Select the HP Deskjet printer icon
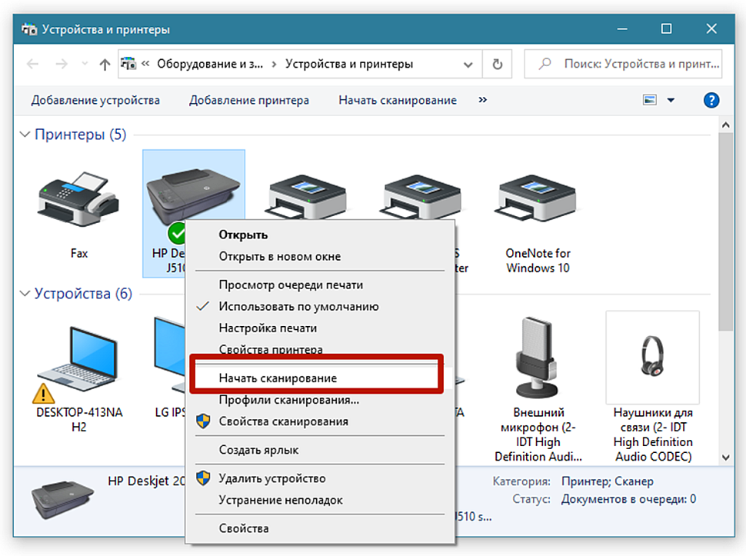Screen dimensions: 746x556 pyautogui.click(x=193, y=198)
